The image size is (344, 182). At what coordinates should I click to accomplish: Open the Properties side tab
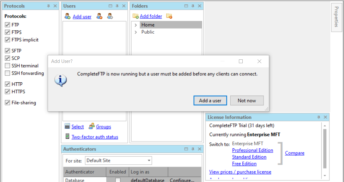click(336, 17)
